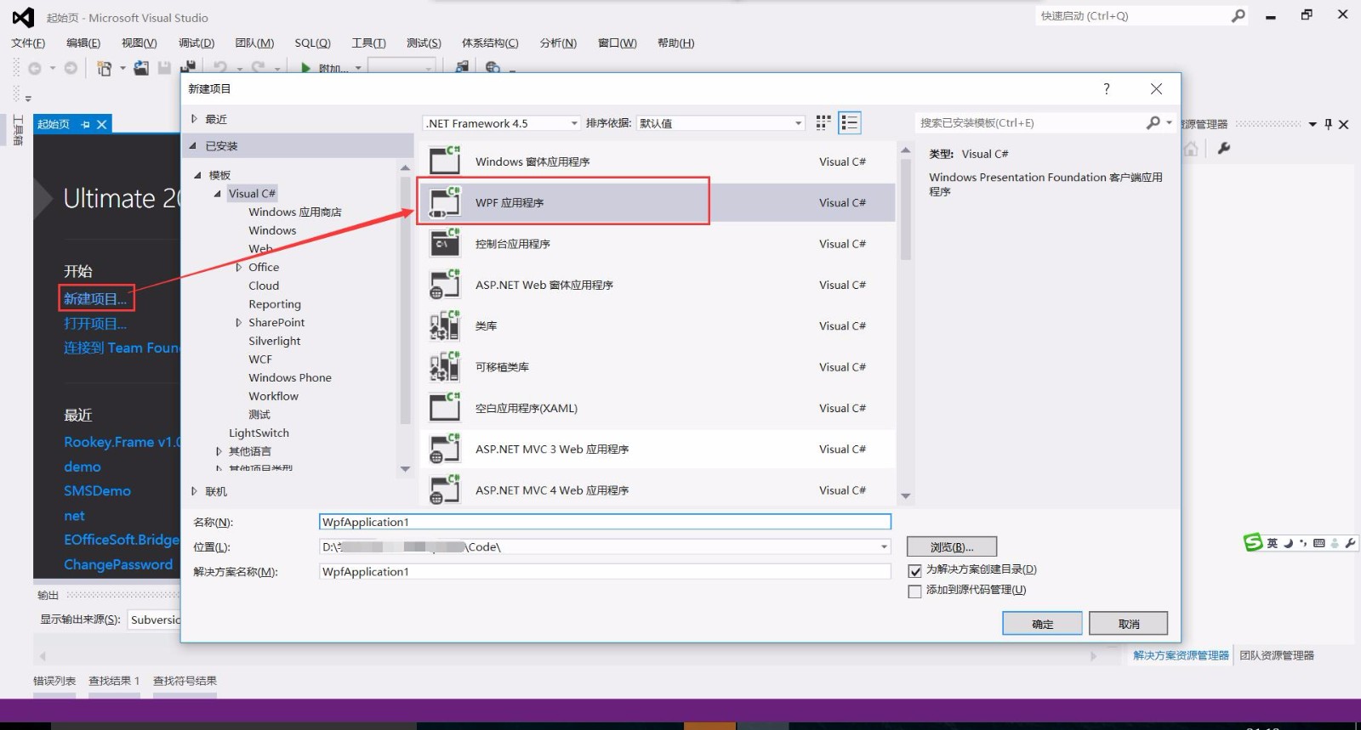Click the open file toolbar icon
The height and width of the screenshot is (730, 1361).
click(141, 68)
